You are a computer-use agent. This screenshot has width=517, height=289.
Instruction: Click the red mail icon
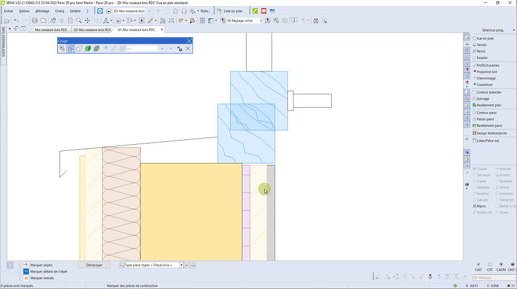pos(264,11)
